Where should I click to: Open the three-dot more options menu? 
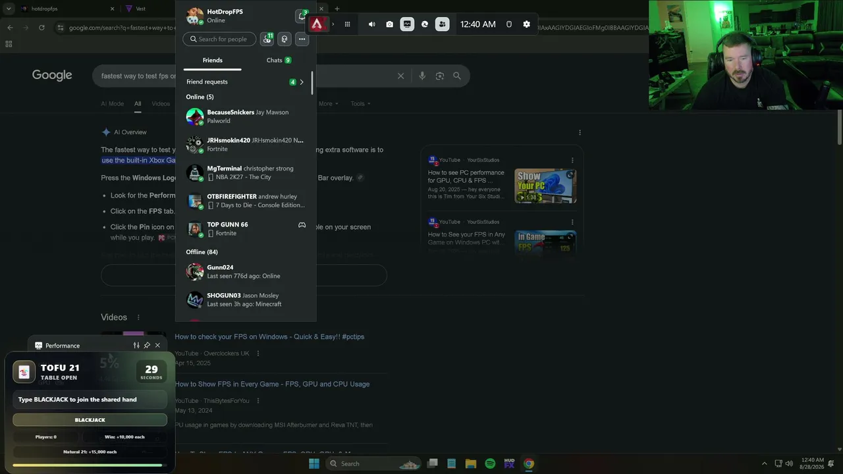tap(302, 39)
